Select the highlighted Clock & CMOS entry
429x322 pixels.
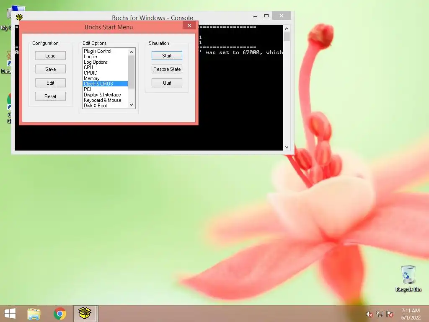point(105,84)
